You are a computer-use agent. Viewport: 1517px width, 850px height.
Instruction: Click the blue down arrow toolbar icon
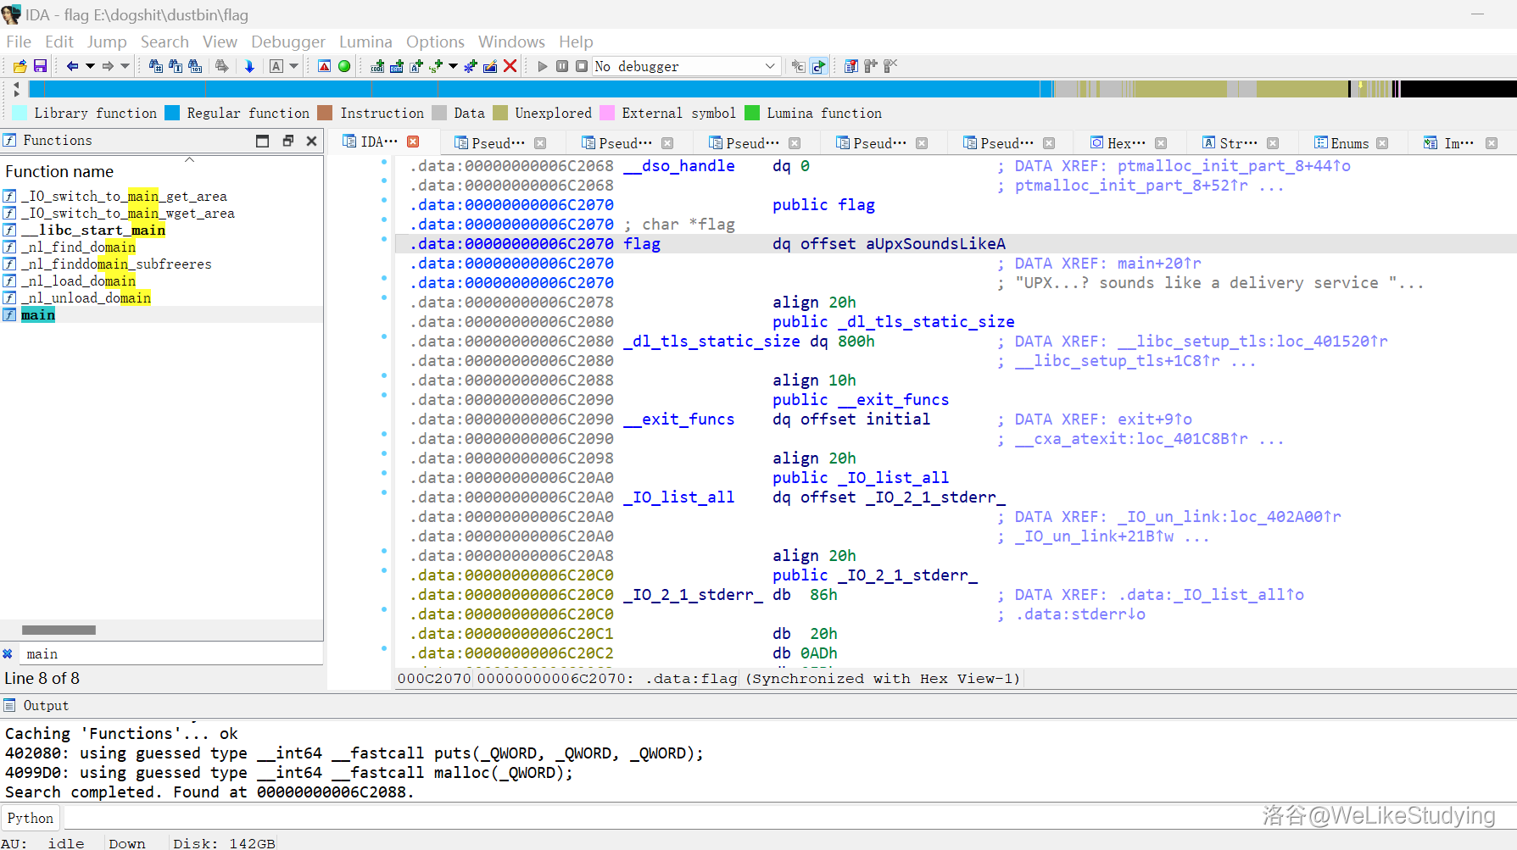click(249, 66)
